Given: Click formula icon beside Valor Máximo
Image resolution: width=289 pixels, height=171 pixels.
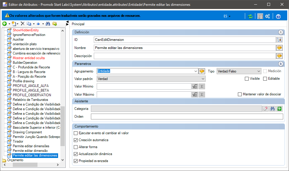Looking at the screenshot, I should (x=195, y=94).
